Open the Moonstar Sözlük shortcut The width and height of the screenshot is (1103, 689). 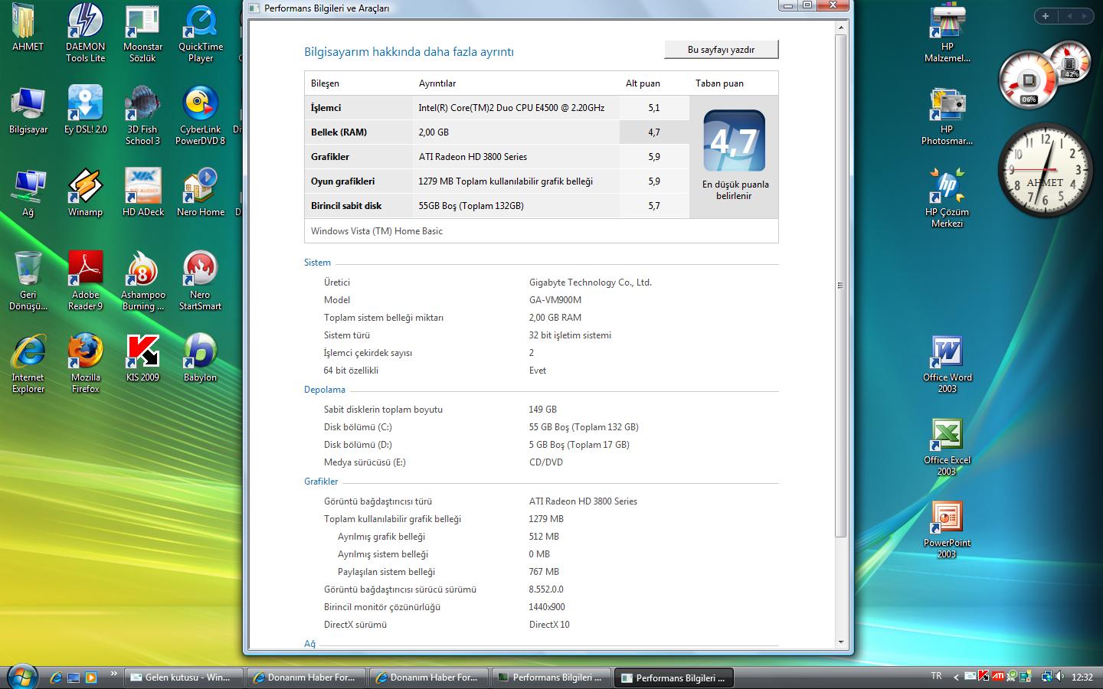tap(142, 32)
